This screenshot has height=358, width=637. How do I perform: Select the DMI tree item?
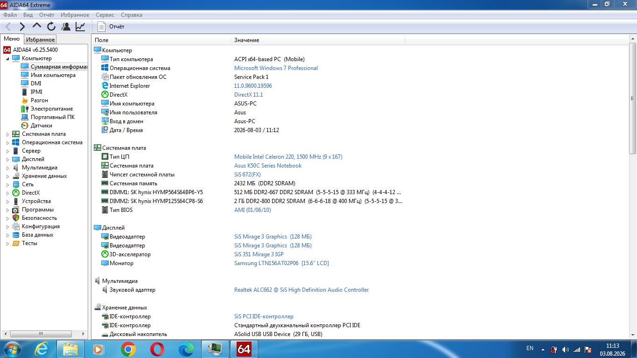click(36, 84)
